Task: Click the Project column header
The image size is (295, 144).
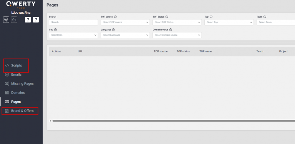Action: [x=283, y=52]
